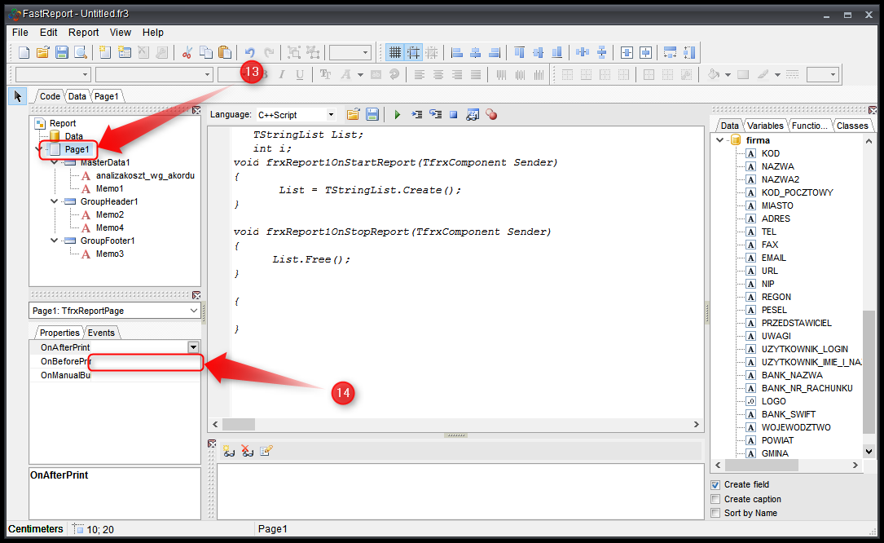Toggle the Show Grid toolbar button
The height and width of the screenshot is (543, 884).
pyautogui.click(x=394, y=52)
